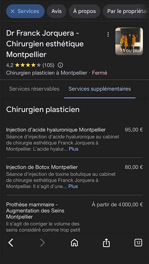Expand the acide hyaluronique description with Plus
This screenshot has width=149, height=264.
[x=74, y=149]
